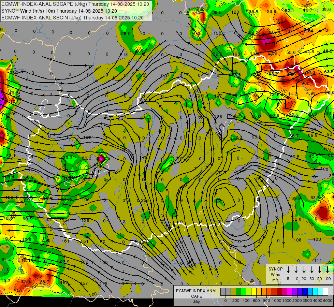Click the map value 28.0
This screenshot has width=334, height=307.
coord(126,34)
